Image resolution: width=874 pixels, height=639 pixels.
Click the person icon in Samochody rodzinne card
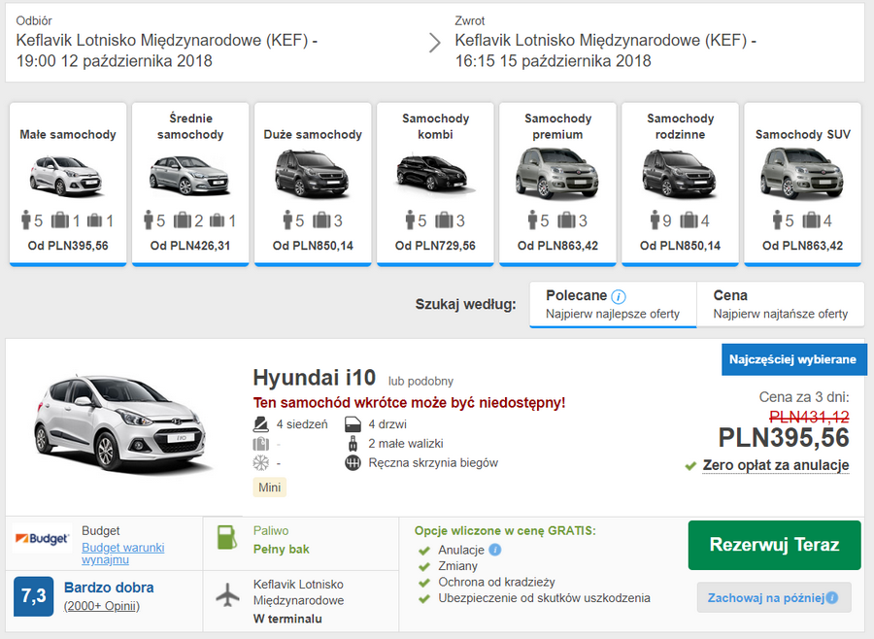[655, 220]
